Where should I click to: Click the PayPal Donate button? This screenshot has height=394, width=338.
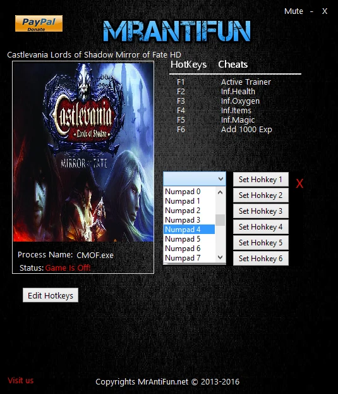pyautogui.click(x=39, y=23)
